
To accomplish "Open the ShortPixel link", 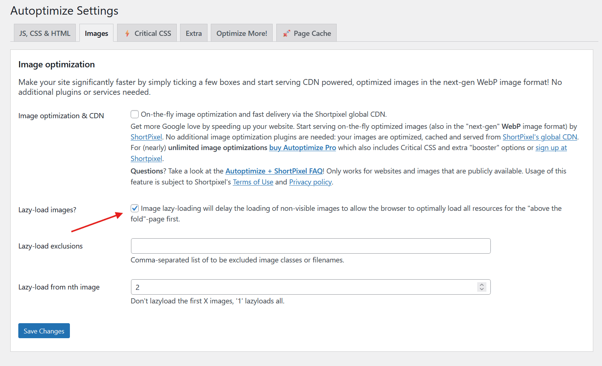I will click(146, 137).
